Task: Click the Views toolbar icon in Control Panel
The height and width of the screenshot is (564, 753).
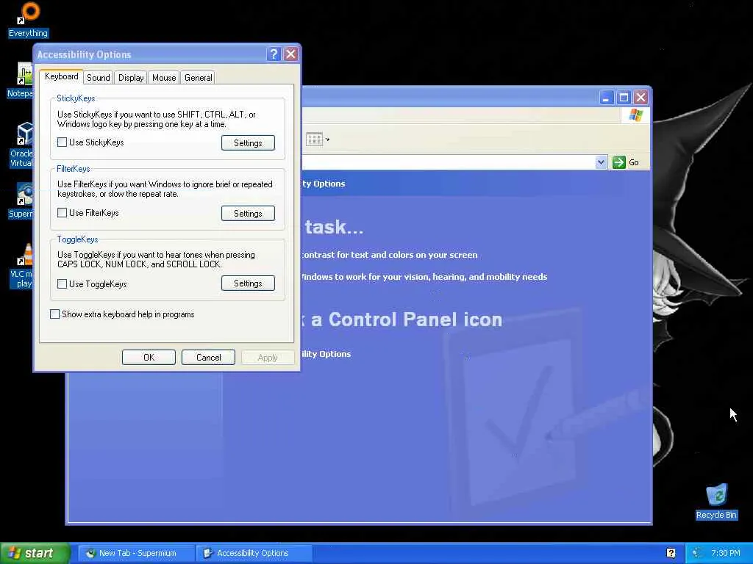Action: coord(314,140)
